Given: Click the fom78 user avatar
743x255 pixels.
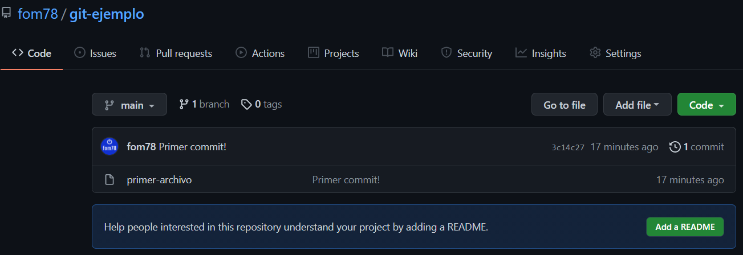Looking at the screenshot, I should (109, 147).
